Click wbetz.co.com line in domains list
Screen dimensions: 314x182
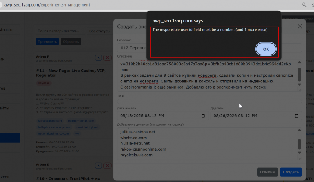tap(133, 138)
